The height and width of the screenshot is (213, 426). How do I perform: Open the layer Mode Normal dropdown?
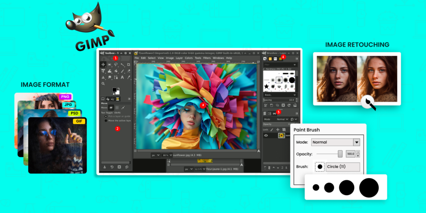click(276, 119)
